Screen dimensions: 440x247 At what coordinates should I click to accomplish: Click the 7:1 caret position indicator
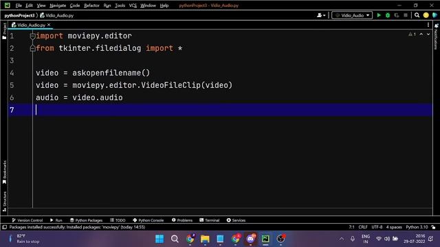(x=351, y=227)
